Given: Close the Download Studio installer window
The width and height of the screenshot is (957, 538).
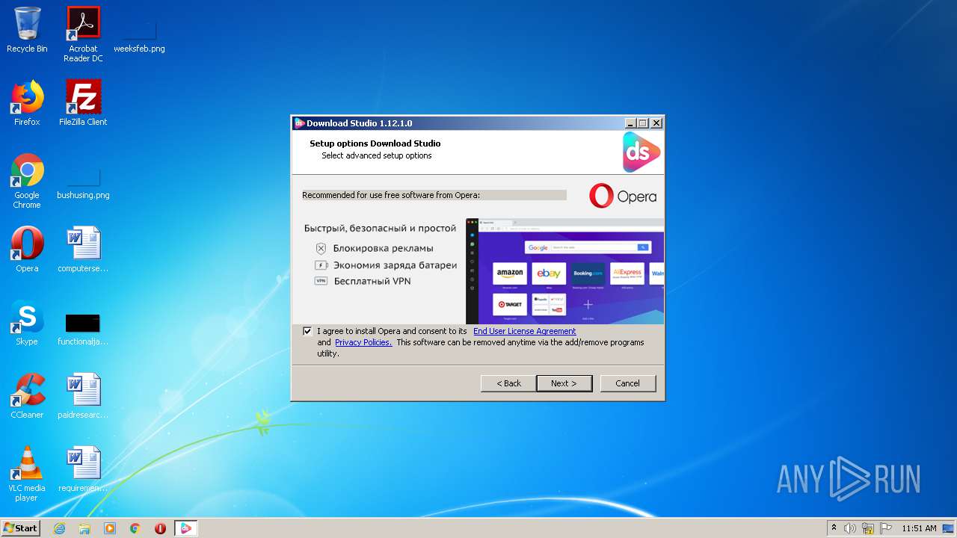Looking at the screenshot, I should [x=656, y=123].
